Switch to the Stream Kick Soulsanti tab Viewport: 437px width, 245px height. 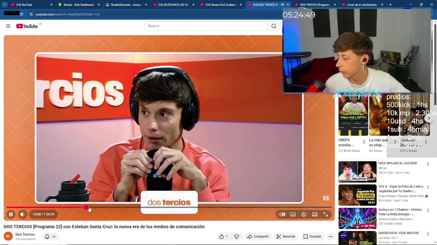click(221, 5)
